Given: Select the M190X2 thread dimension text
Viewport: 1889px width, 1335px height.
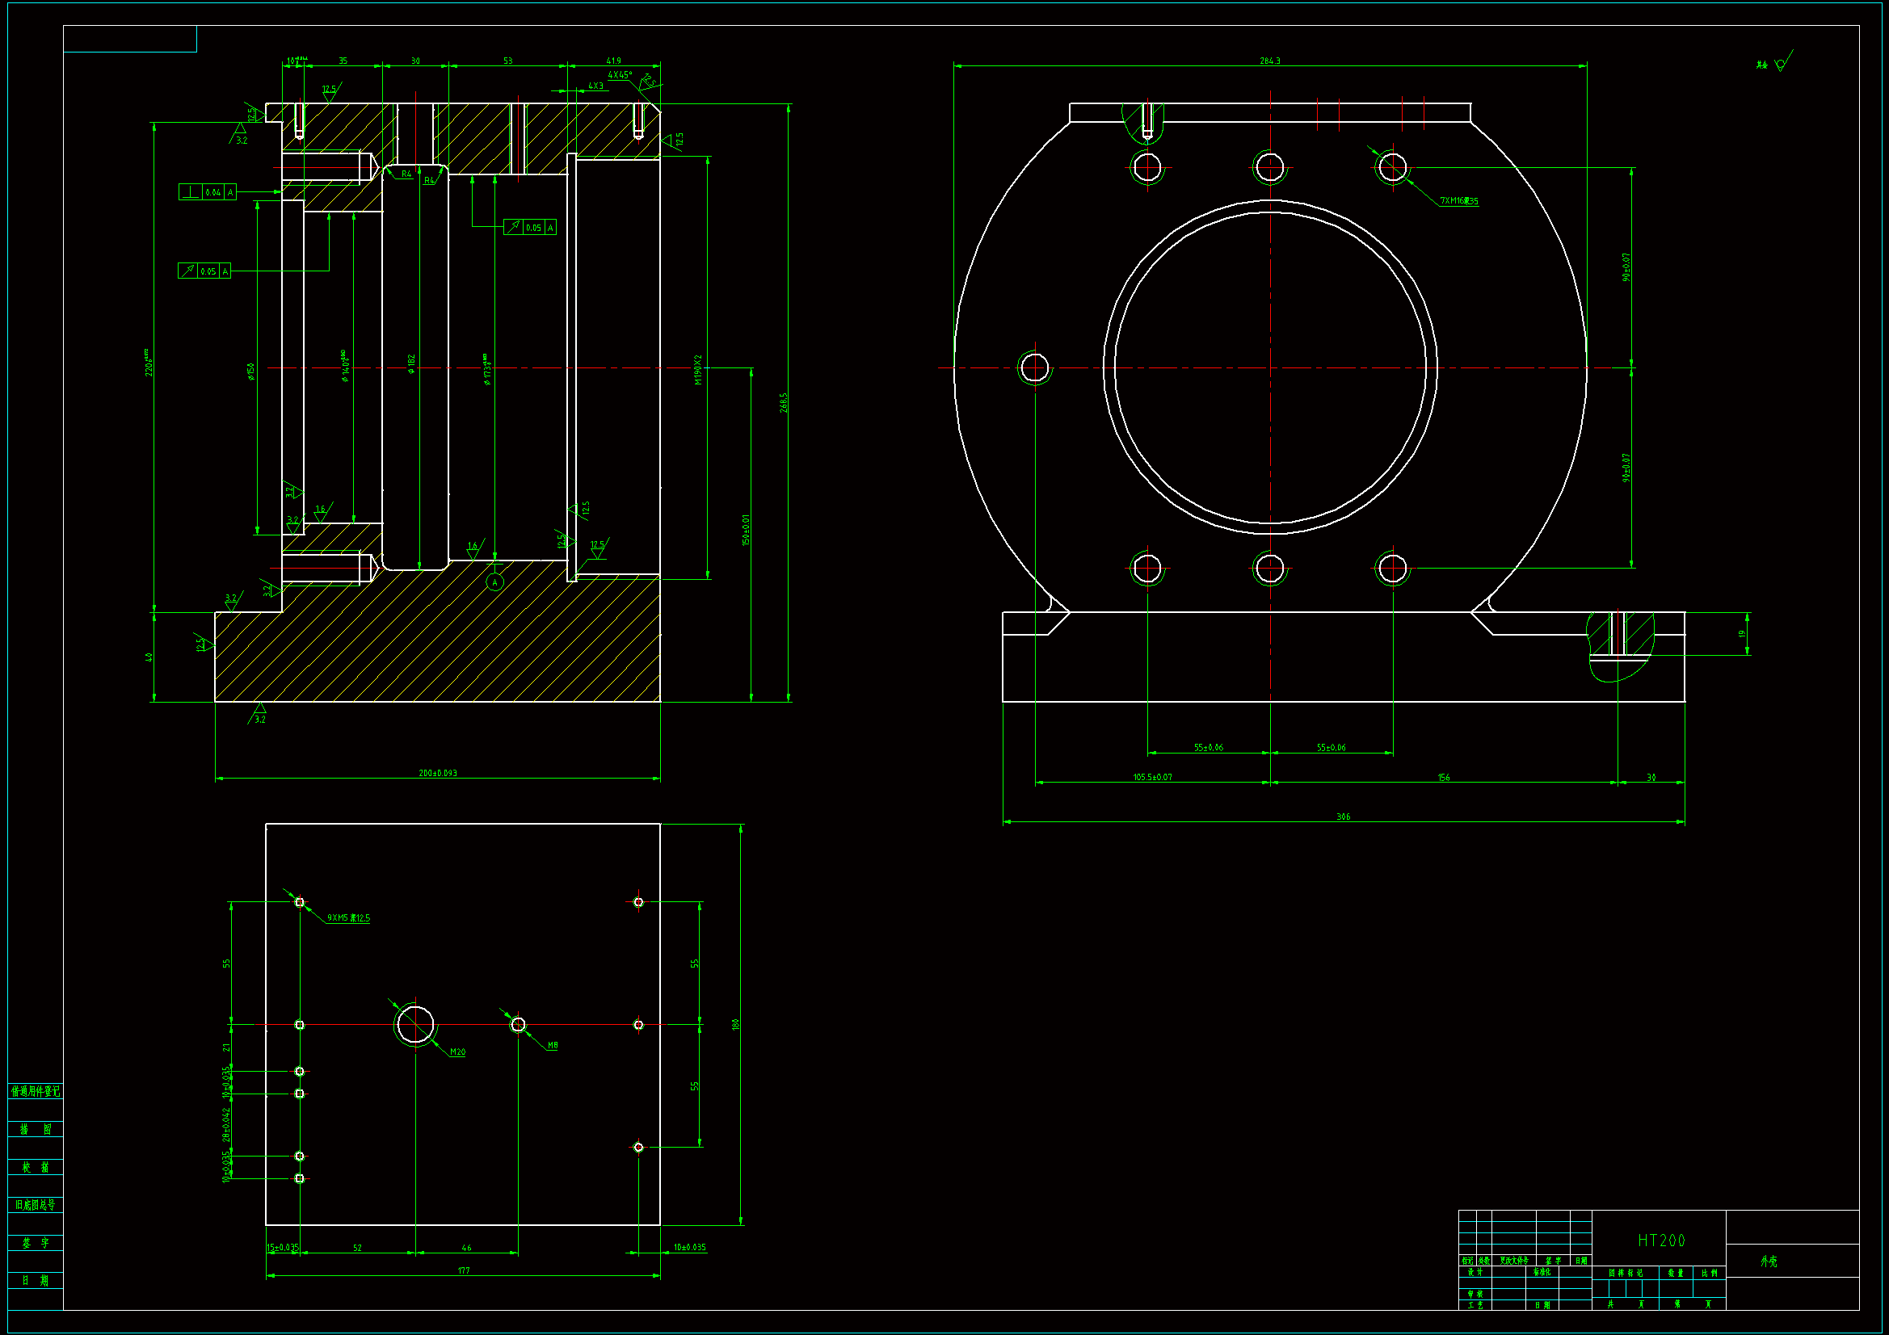Looking at the screenshot, I should tap(699, 370).
